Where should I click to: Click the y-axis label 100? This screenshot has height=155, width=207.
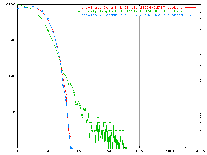12,76
